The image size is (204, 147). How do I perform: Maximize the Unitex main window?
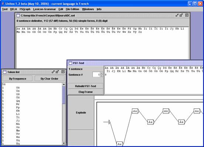(195, 4)
